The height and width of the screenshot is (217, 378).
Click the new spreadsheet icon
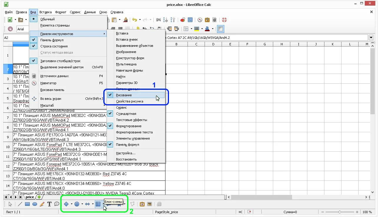point(10,20)
